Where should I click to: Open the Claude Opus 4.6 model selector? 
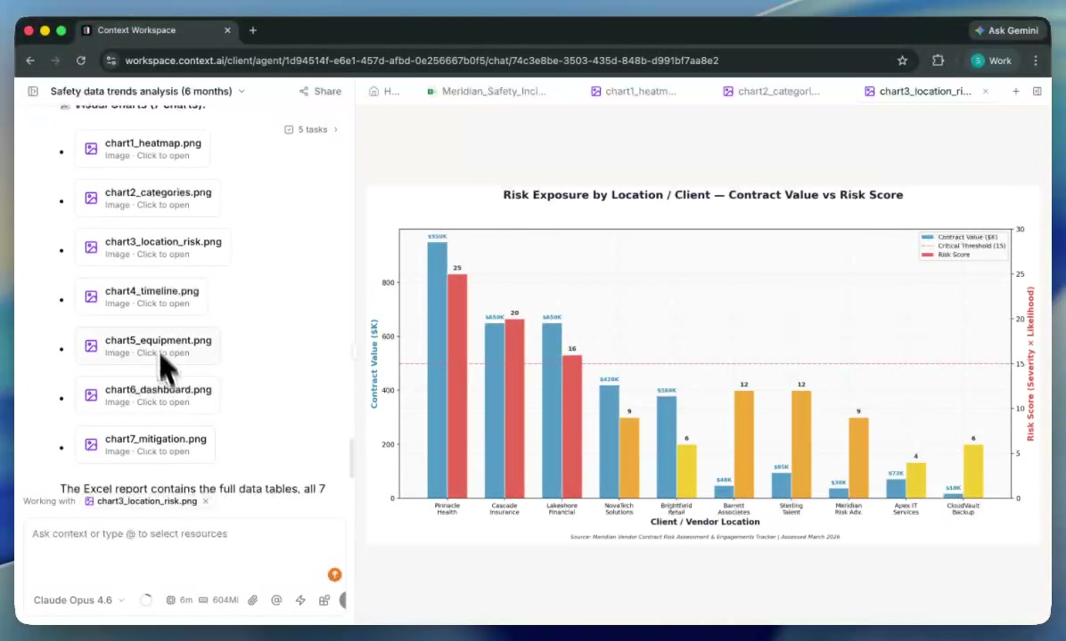coord(78,600)
